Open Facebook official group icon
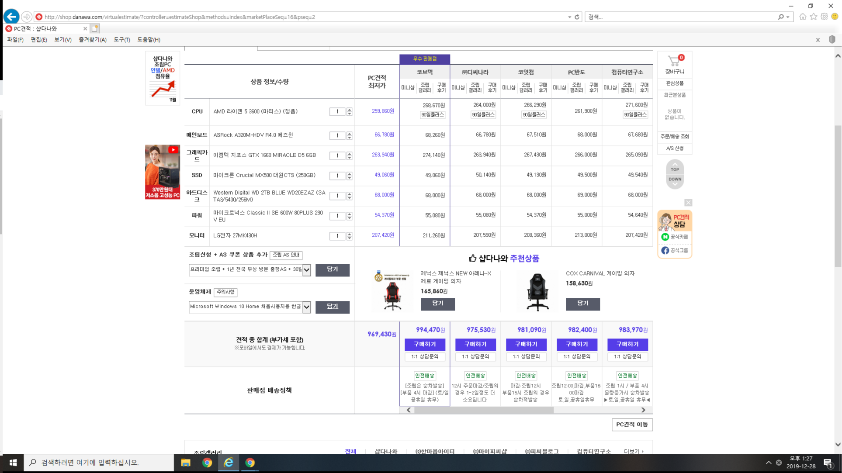Screen dimensions: 842x473 coord(665,250)
